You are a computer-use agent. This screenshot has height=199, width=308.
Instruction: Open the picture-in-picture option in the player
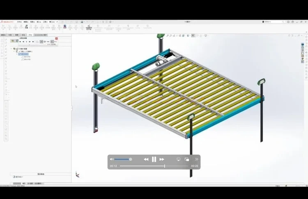click(x=187, y=159)
